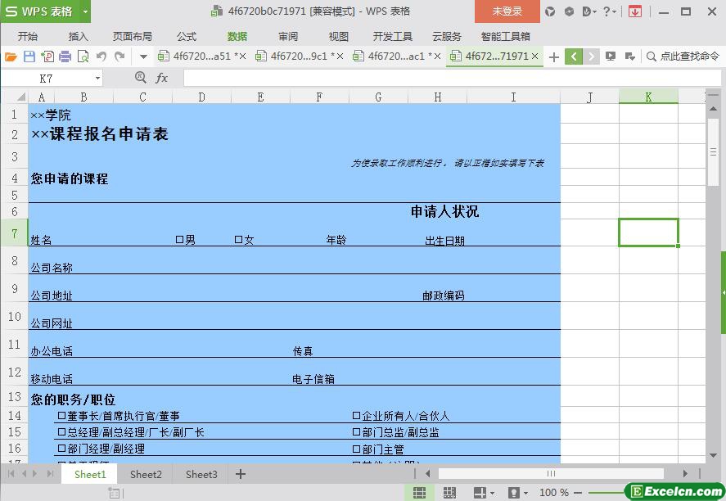Click the Print Preview icon

(83, 56)
